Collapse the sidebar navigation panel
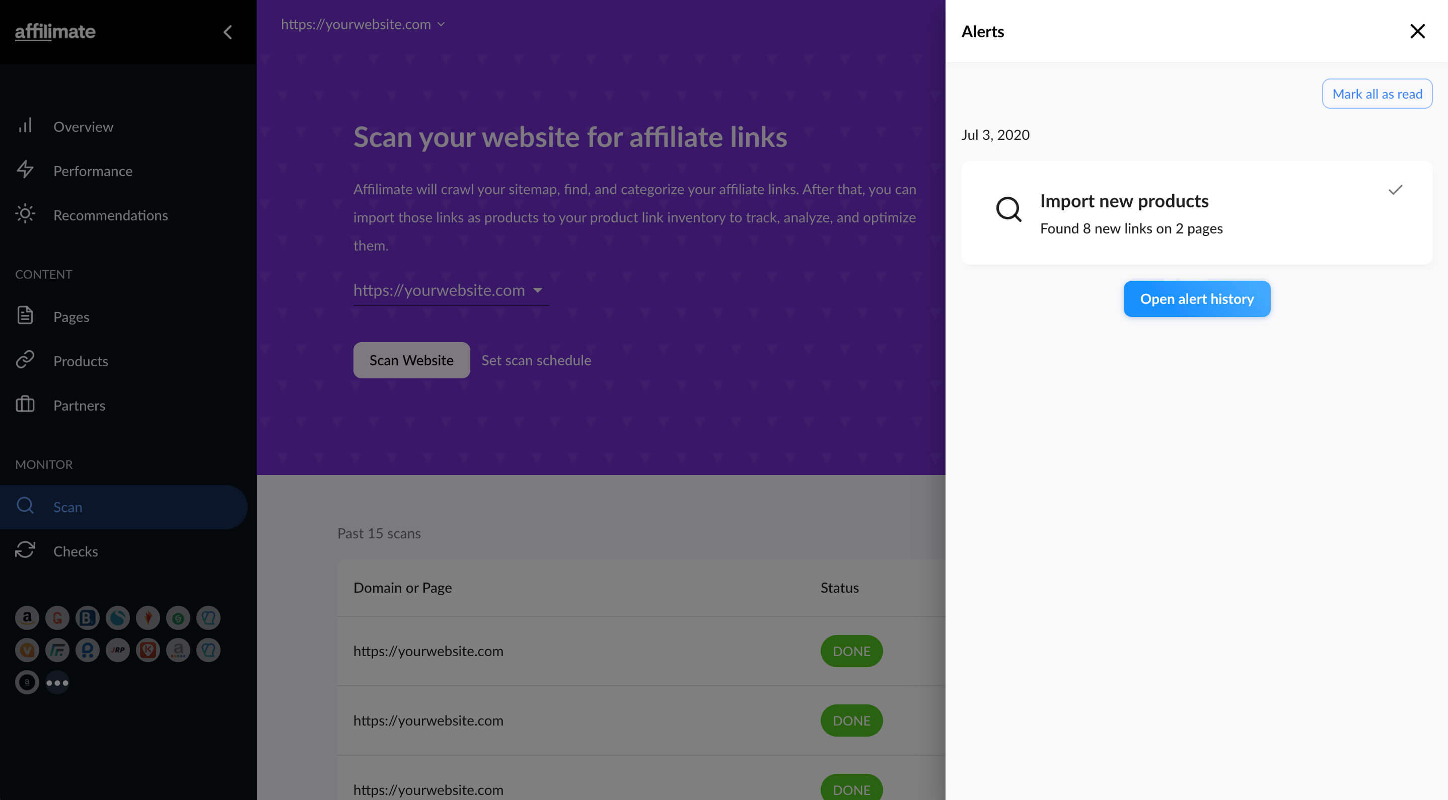1448x800 pixels. (x=229, y=32)
